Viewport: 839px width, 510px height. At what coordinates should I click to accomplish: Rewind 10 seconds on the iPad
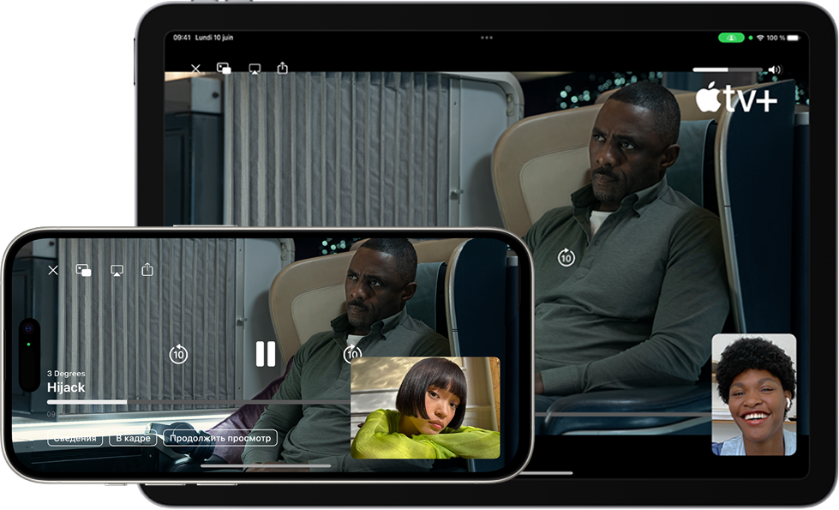point(566,257)
